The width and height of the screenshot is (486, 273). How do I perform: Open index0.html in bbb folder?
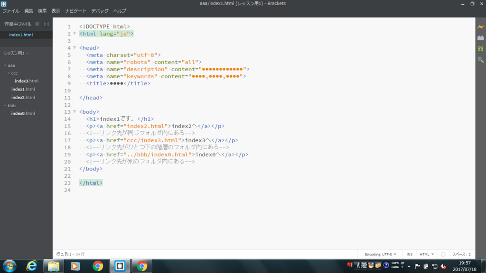pyautogui.click(x=23, y=113)
